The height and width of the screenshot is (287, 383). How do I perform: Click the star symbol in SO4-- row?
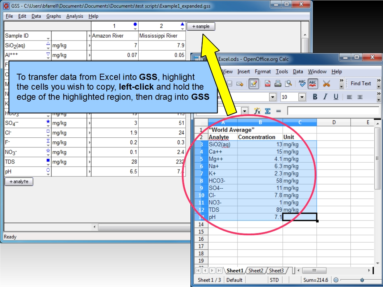point(48,121)
